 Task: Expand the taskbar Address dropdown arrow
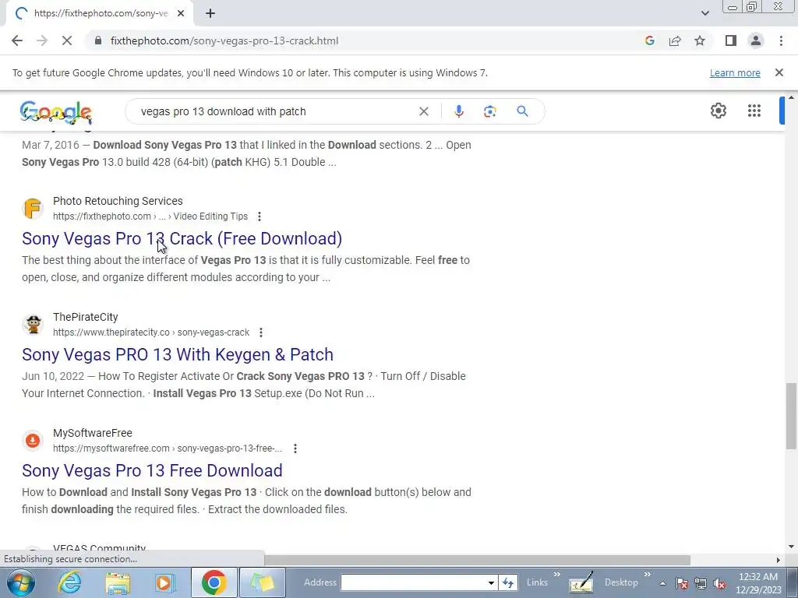pyautogui.click(x=491, y=582)
